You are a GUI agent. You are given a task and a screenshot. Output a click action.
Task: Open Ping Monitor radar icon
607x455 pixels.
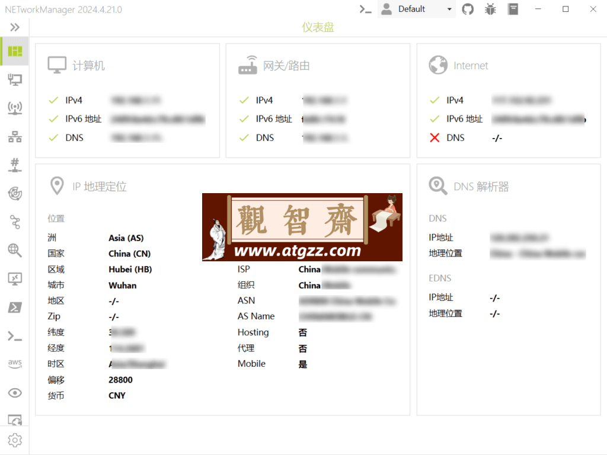pyautogui.click(x=15, y=194)
